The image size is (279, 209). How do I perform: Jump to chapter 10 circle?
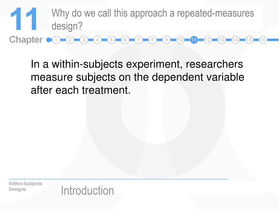point(180,40)
